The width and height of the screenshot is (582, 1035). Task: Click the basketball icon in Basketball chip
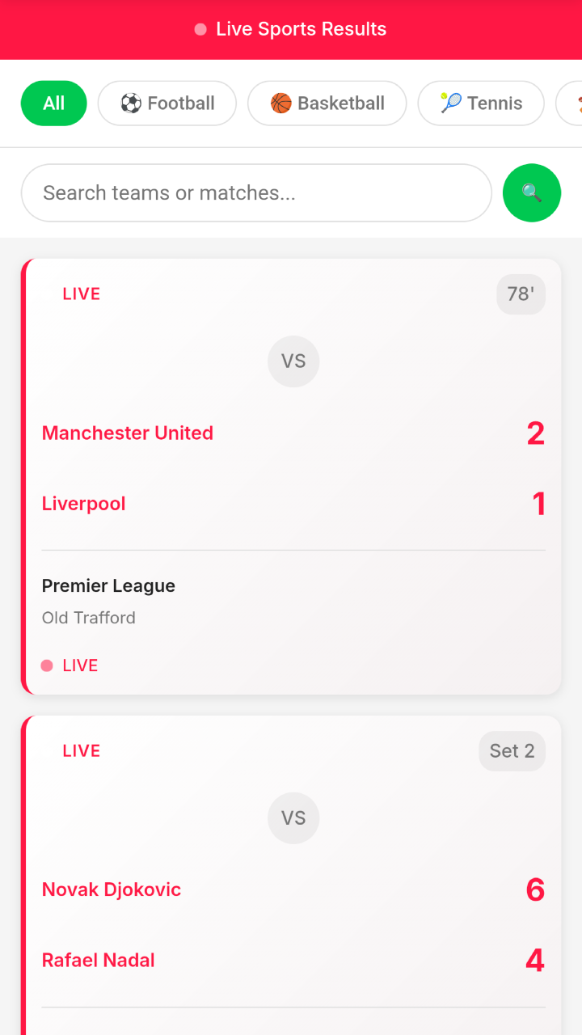281,103
